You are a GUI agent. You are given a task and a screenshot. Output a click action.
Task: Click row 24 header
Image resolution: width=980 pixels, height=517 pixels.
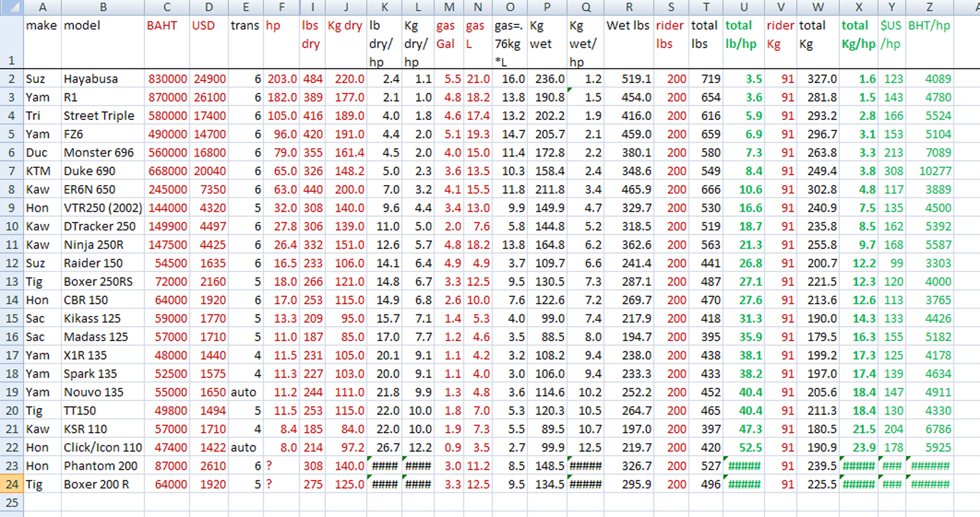click(12, 484)
